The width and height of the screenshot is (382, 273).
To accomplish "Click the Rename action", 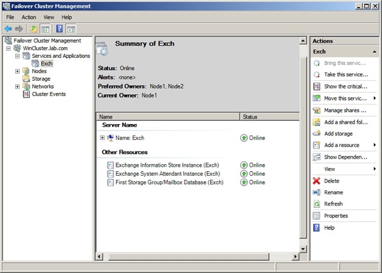I will click(x=333, y=192).
